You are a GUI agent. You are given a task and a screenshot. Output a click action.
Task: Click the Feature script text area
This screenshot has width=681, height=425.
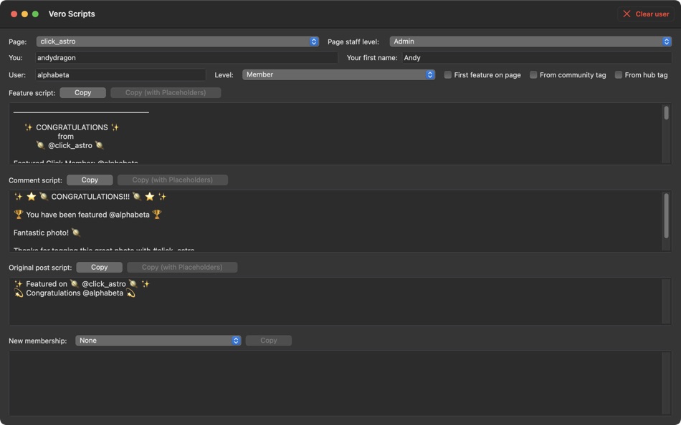[337, 136]
